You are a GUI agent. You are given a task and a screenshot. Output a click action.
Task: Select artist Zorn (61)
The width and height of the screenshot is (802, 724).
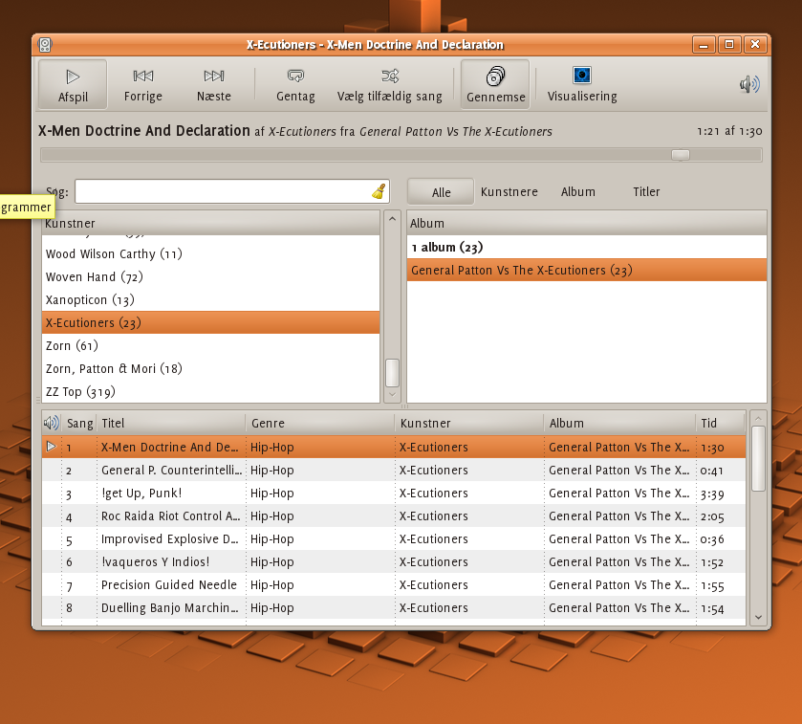click(210, 346)
